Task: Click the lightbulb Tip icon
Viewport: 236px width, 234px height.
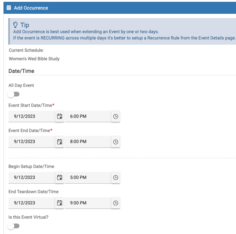Action: (x=15, y=25)
